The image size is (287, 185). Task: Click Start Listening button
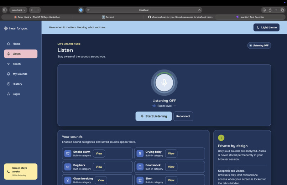[153, 116]
